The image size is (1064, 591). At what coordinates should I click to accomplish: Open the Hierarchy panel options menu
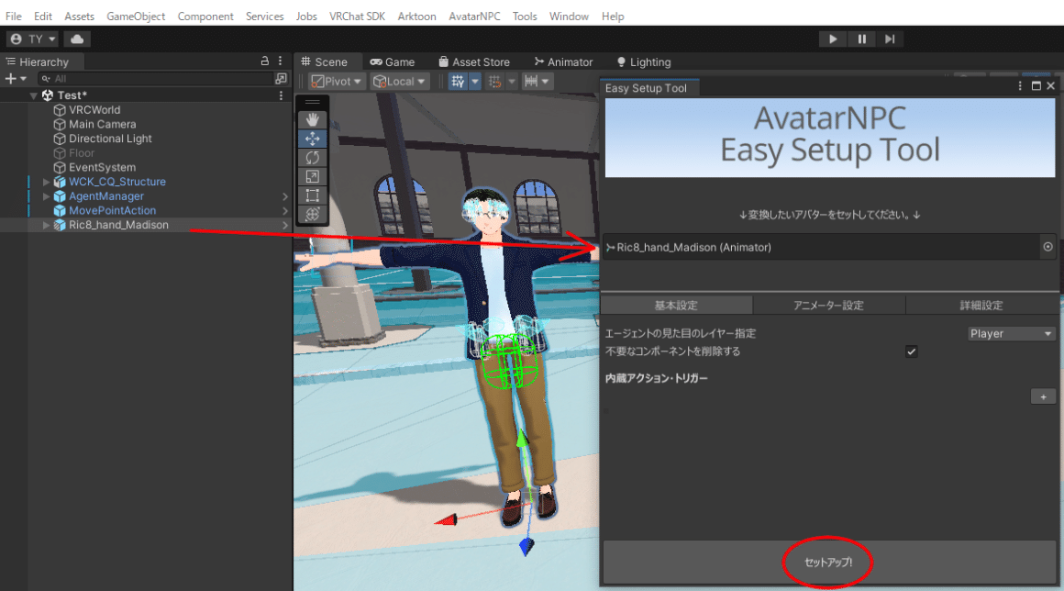point(281,61)
